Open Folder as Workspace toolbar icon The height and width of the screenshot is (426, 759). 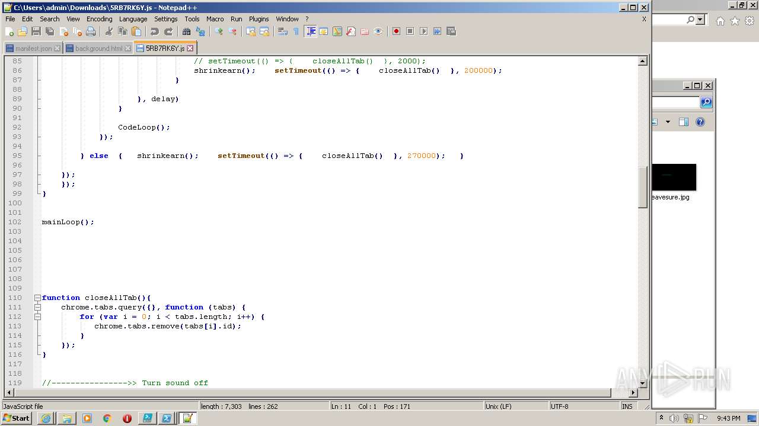365,31
